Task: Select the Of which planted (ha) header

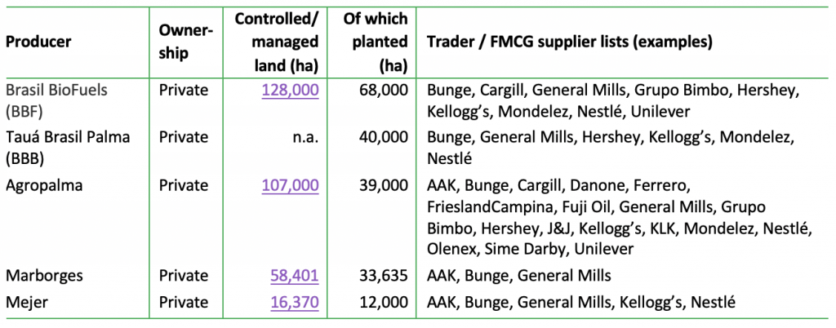Action: pos(376,42)
